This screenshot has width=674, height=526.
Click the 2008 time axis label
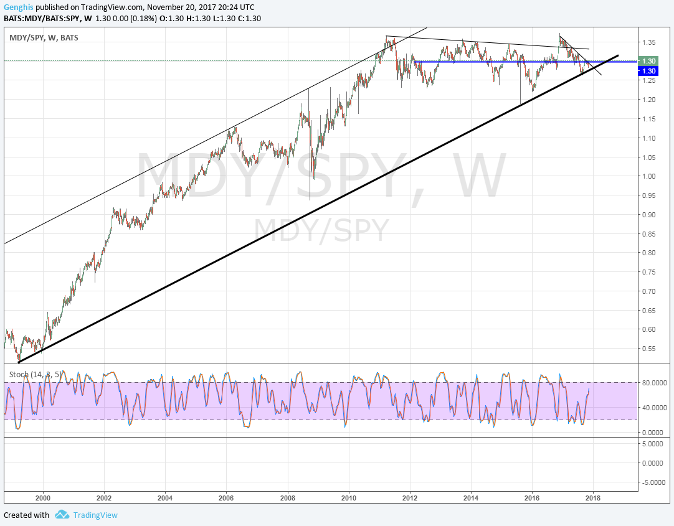pyautogui.click(x=288, y=498)
